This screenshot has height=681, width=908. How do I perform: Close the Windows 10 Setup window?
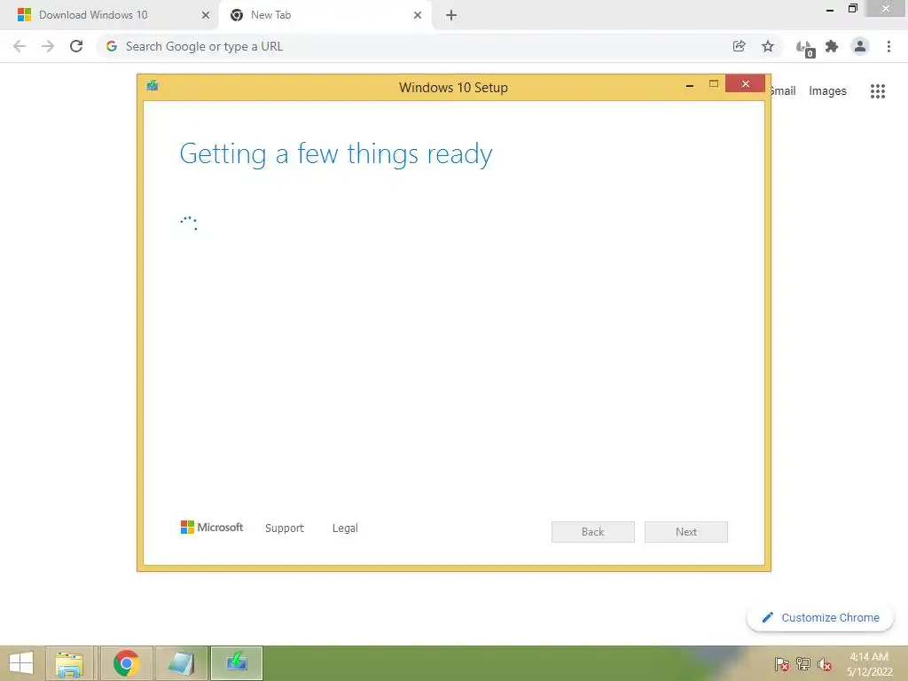pyautogui.click(x=745, y=84)
